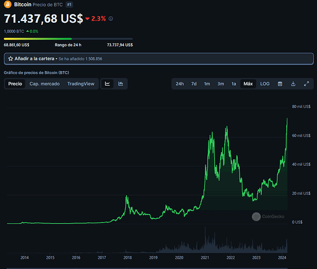Click Añadir a la cartera button
The height and width of the screenshot is (269, 317).
pyautogui.click(x=159, y=59)
